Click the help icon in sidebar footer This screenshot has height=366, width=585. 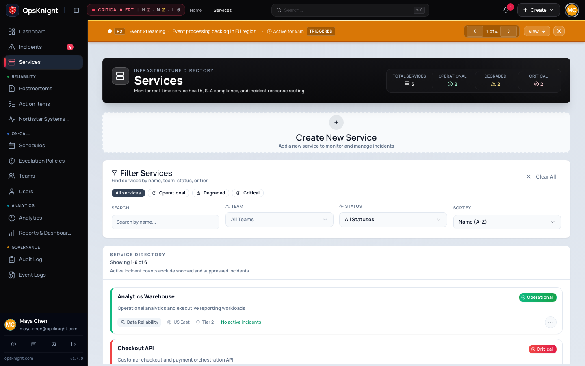pos(13,344)
